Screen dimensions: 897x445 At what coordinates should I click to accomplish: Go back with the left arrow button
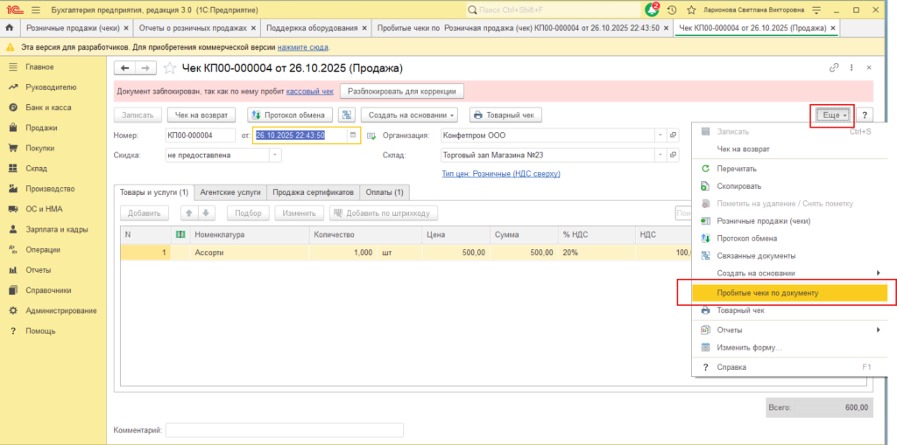125,68
